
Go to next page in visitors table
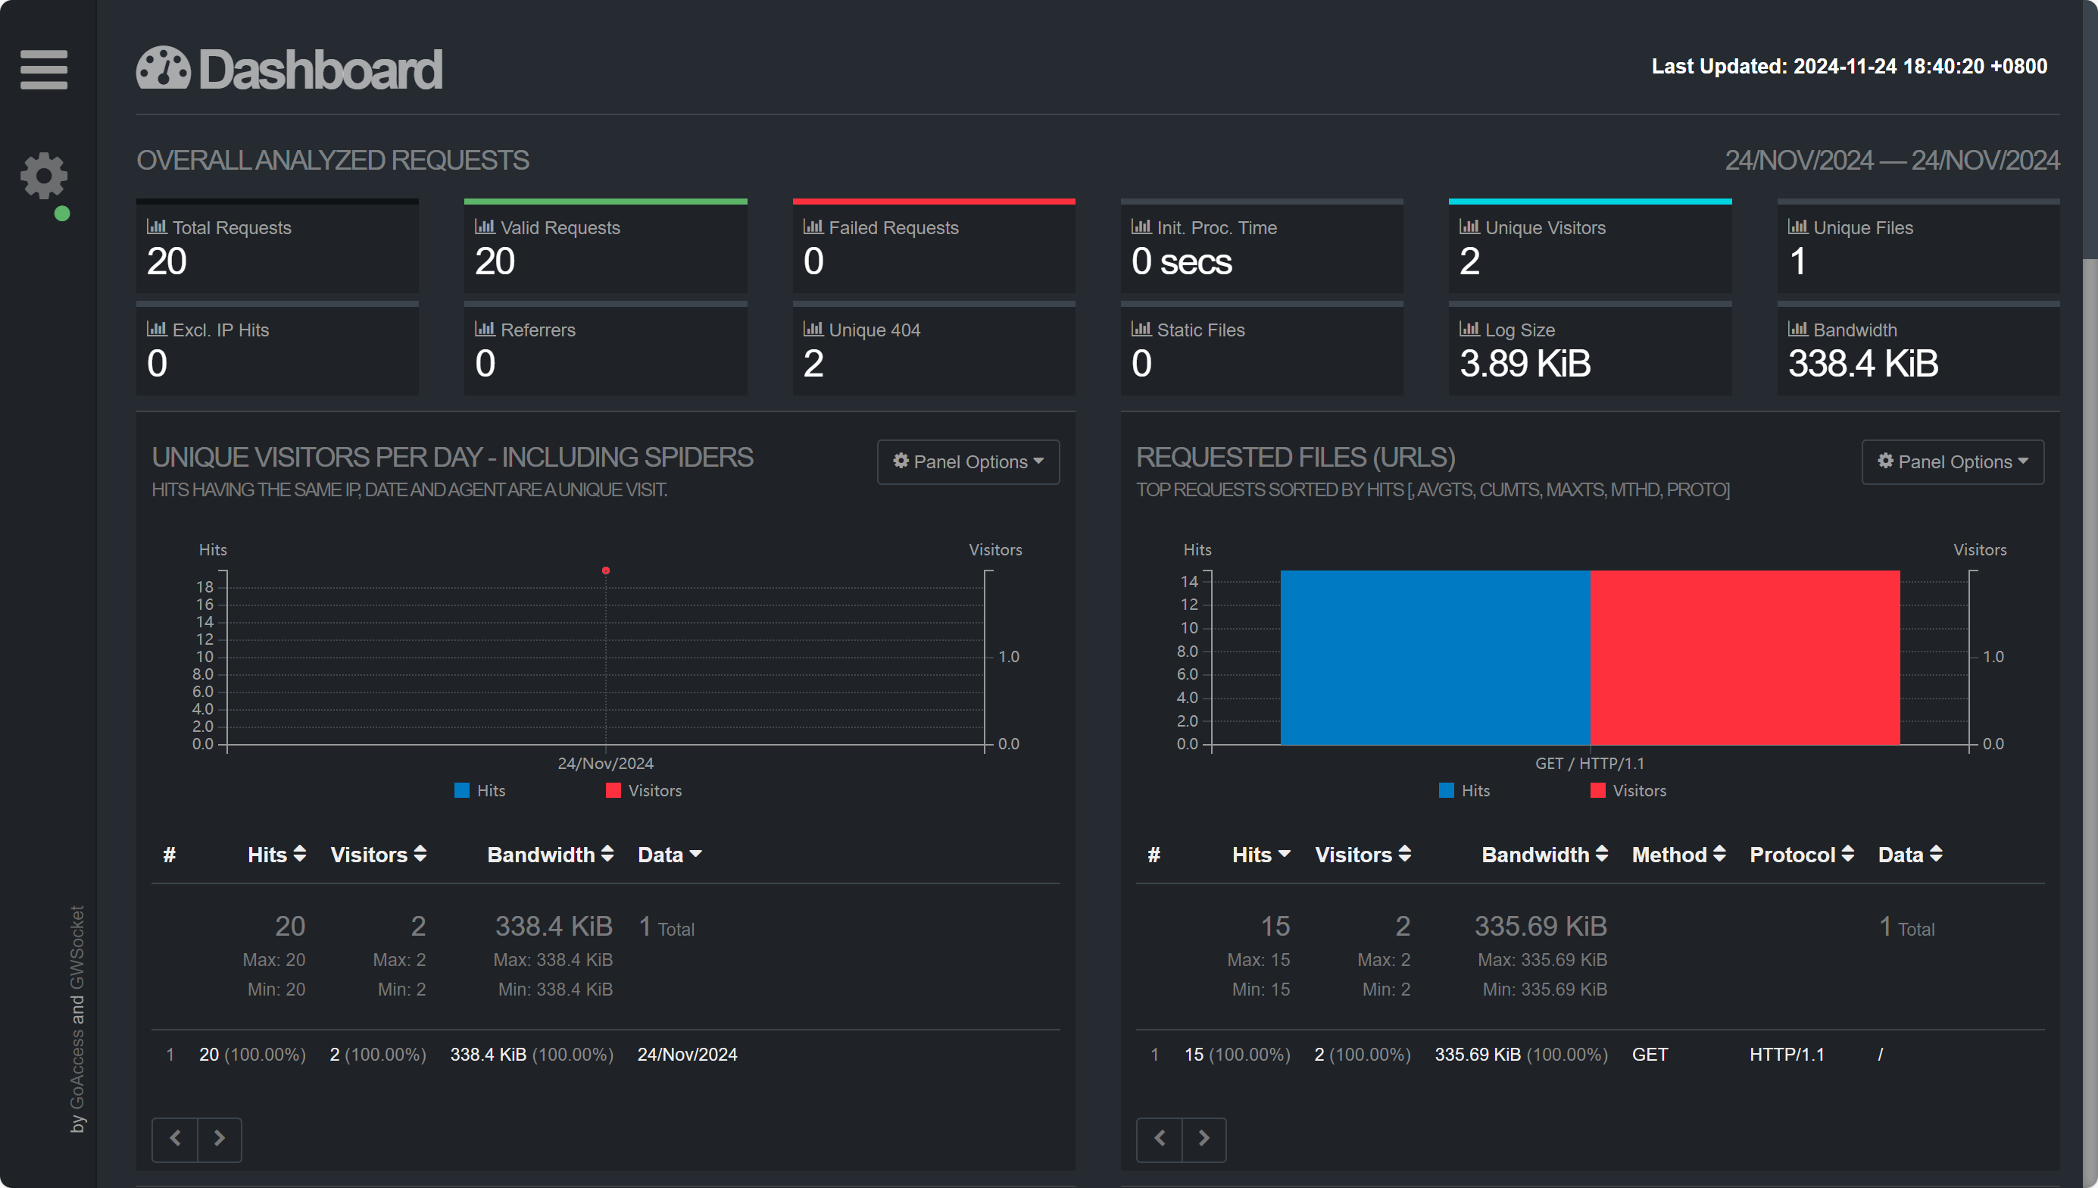[x=219, y=1138]
